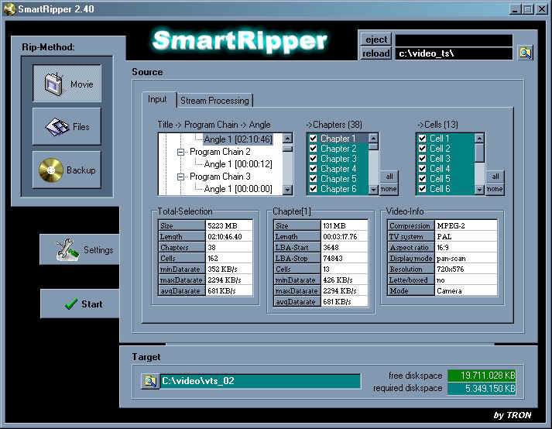
Task: Click the Length value 02:10:46.40
Action: tap(229, 237)
